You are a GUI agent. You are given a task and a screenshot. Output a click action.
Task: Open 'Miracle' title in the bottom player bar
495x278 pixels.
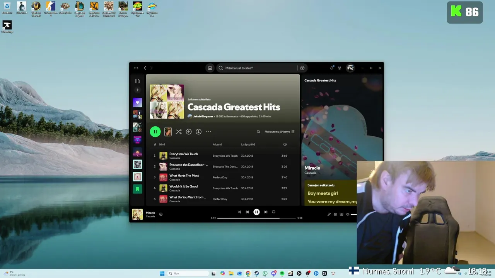tap(150, 213)
